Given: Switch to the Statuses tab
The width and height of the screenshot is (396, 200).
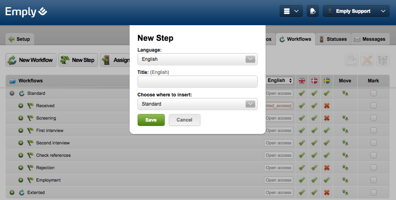Looking at the screenshot, I should [333, 39].
